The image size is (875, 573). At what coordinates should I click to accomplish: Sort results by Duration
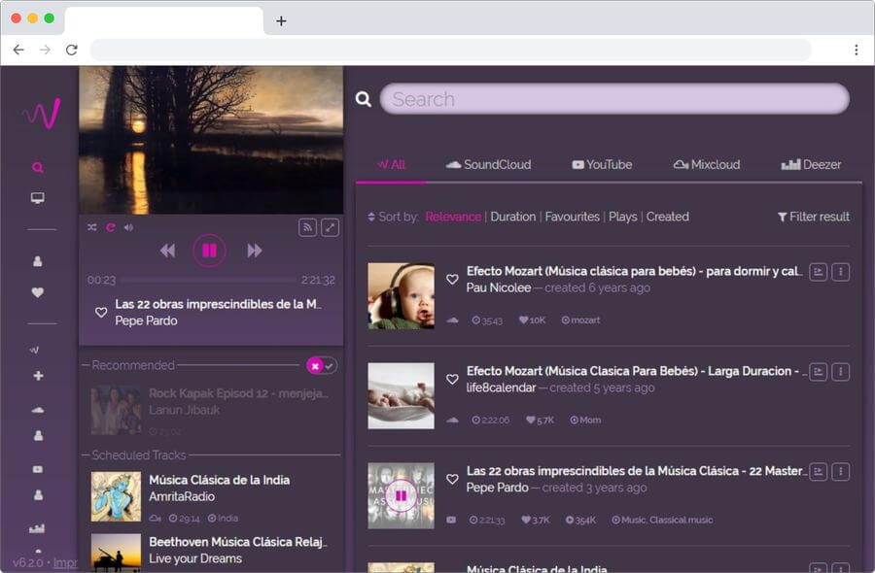tap(512, 217)
